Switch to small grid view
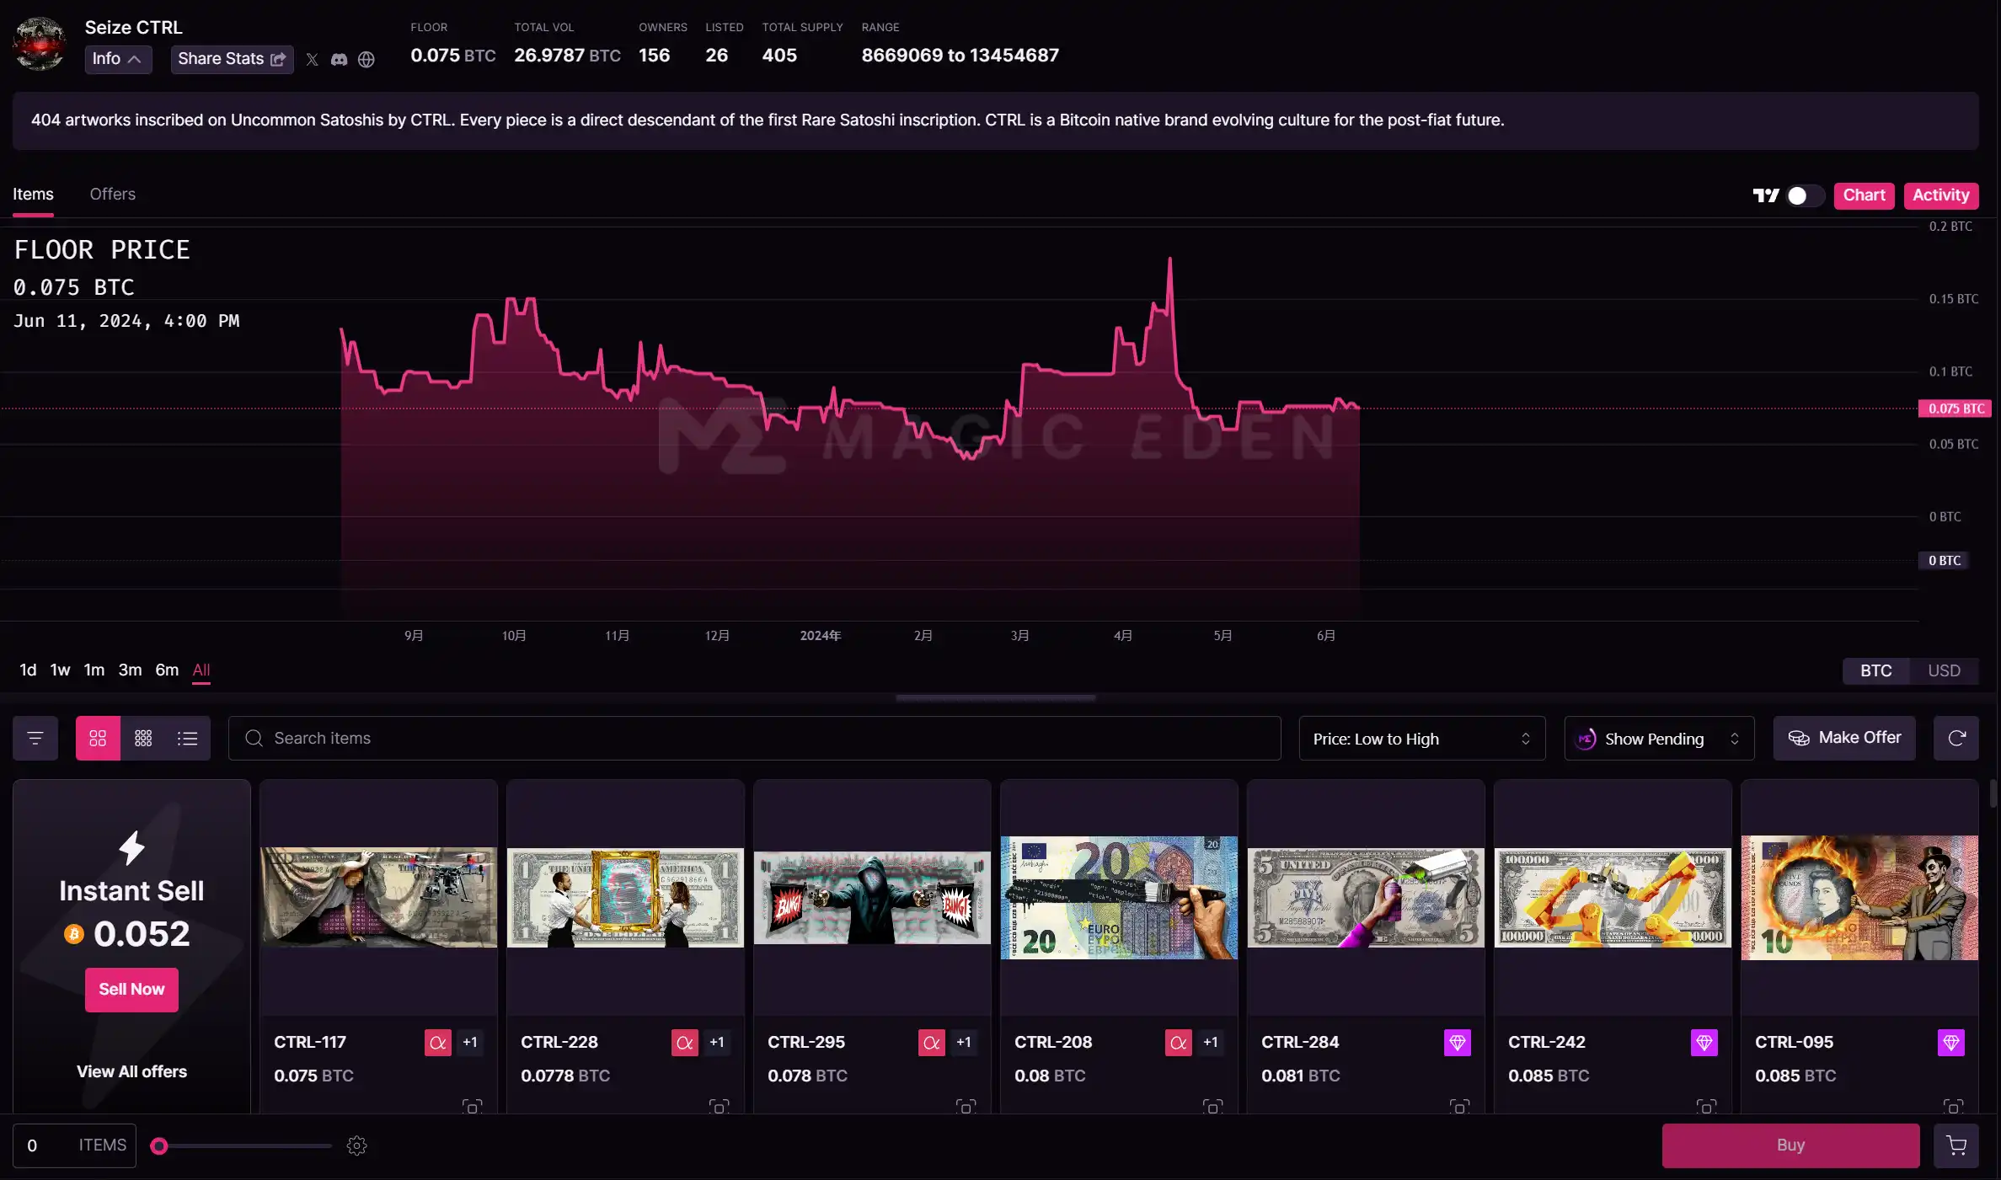Viewport: 2001px width, 1180px height. 143,739
